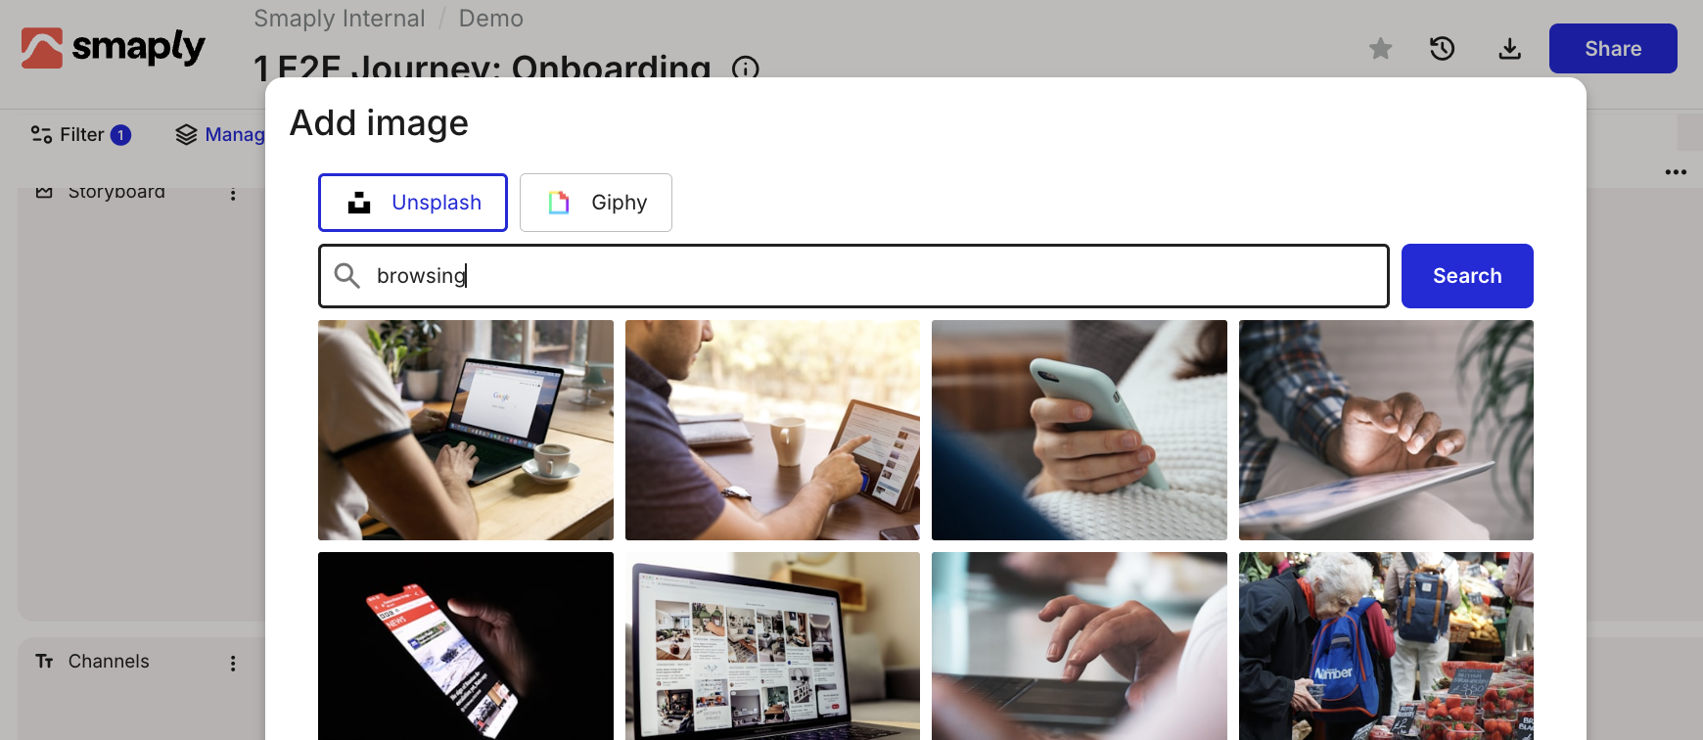Choose the hand holding phone photo

(x=1080, y=430)
